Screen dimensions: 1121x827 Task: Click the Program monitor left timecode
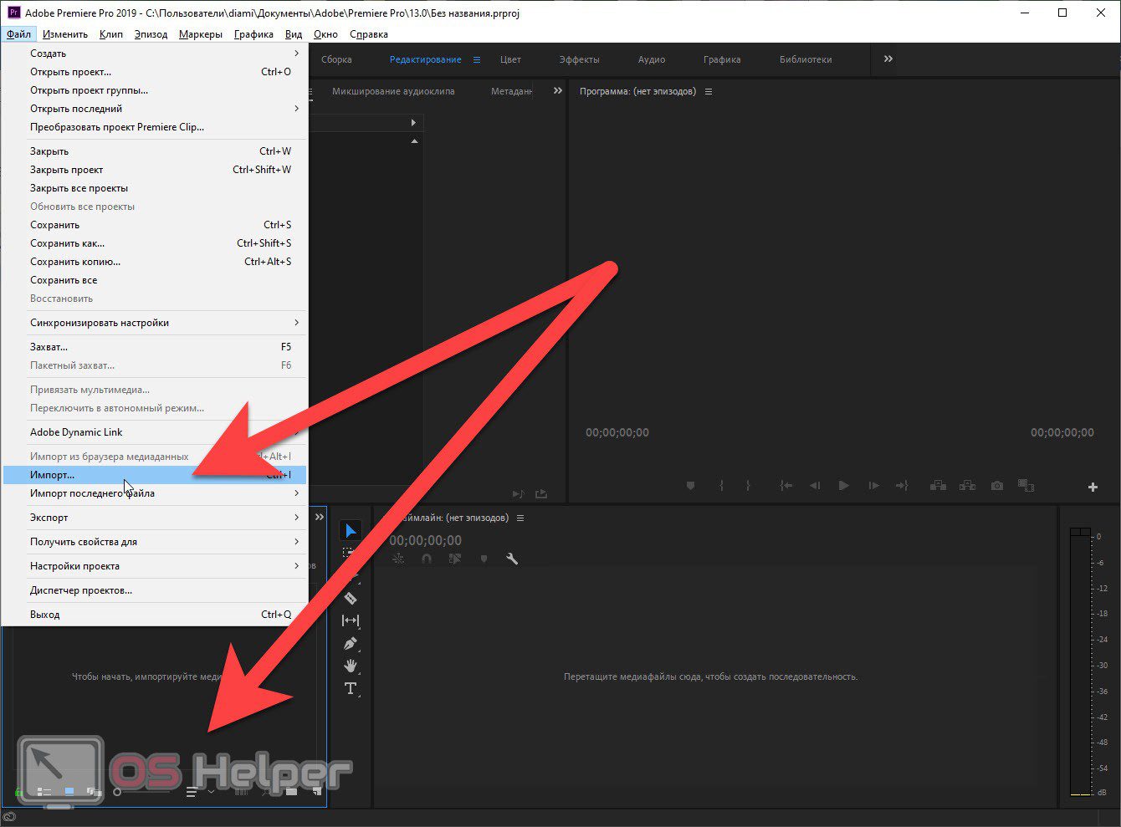(x=617, y=432)
